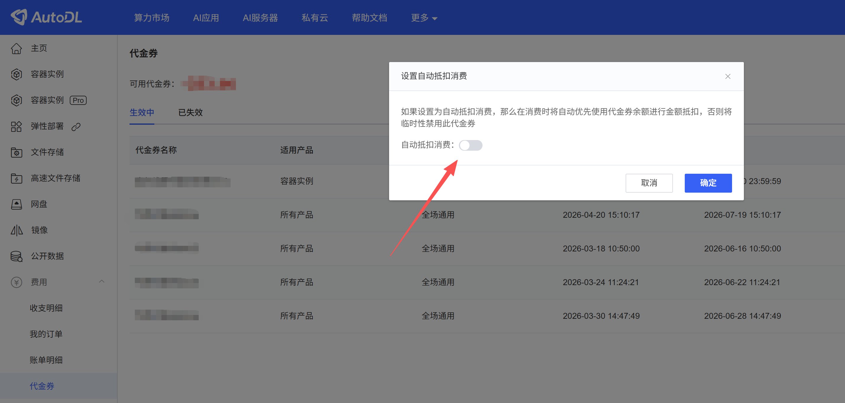Open 高速文件存储 in the sidebar
This screenshot has width=845, height=403.
(56, 178)
